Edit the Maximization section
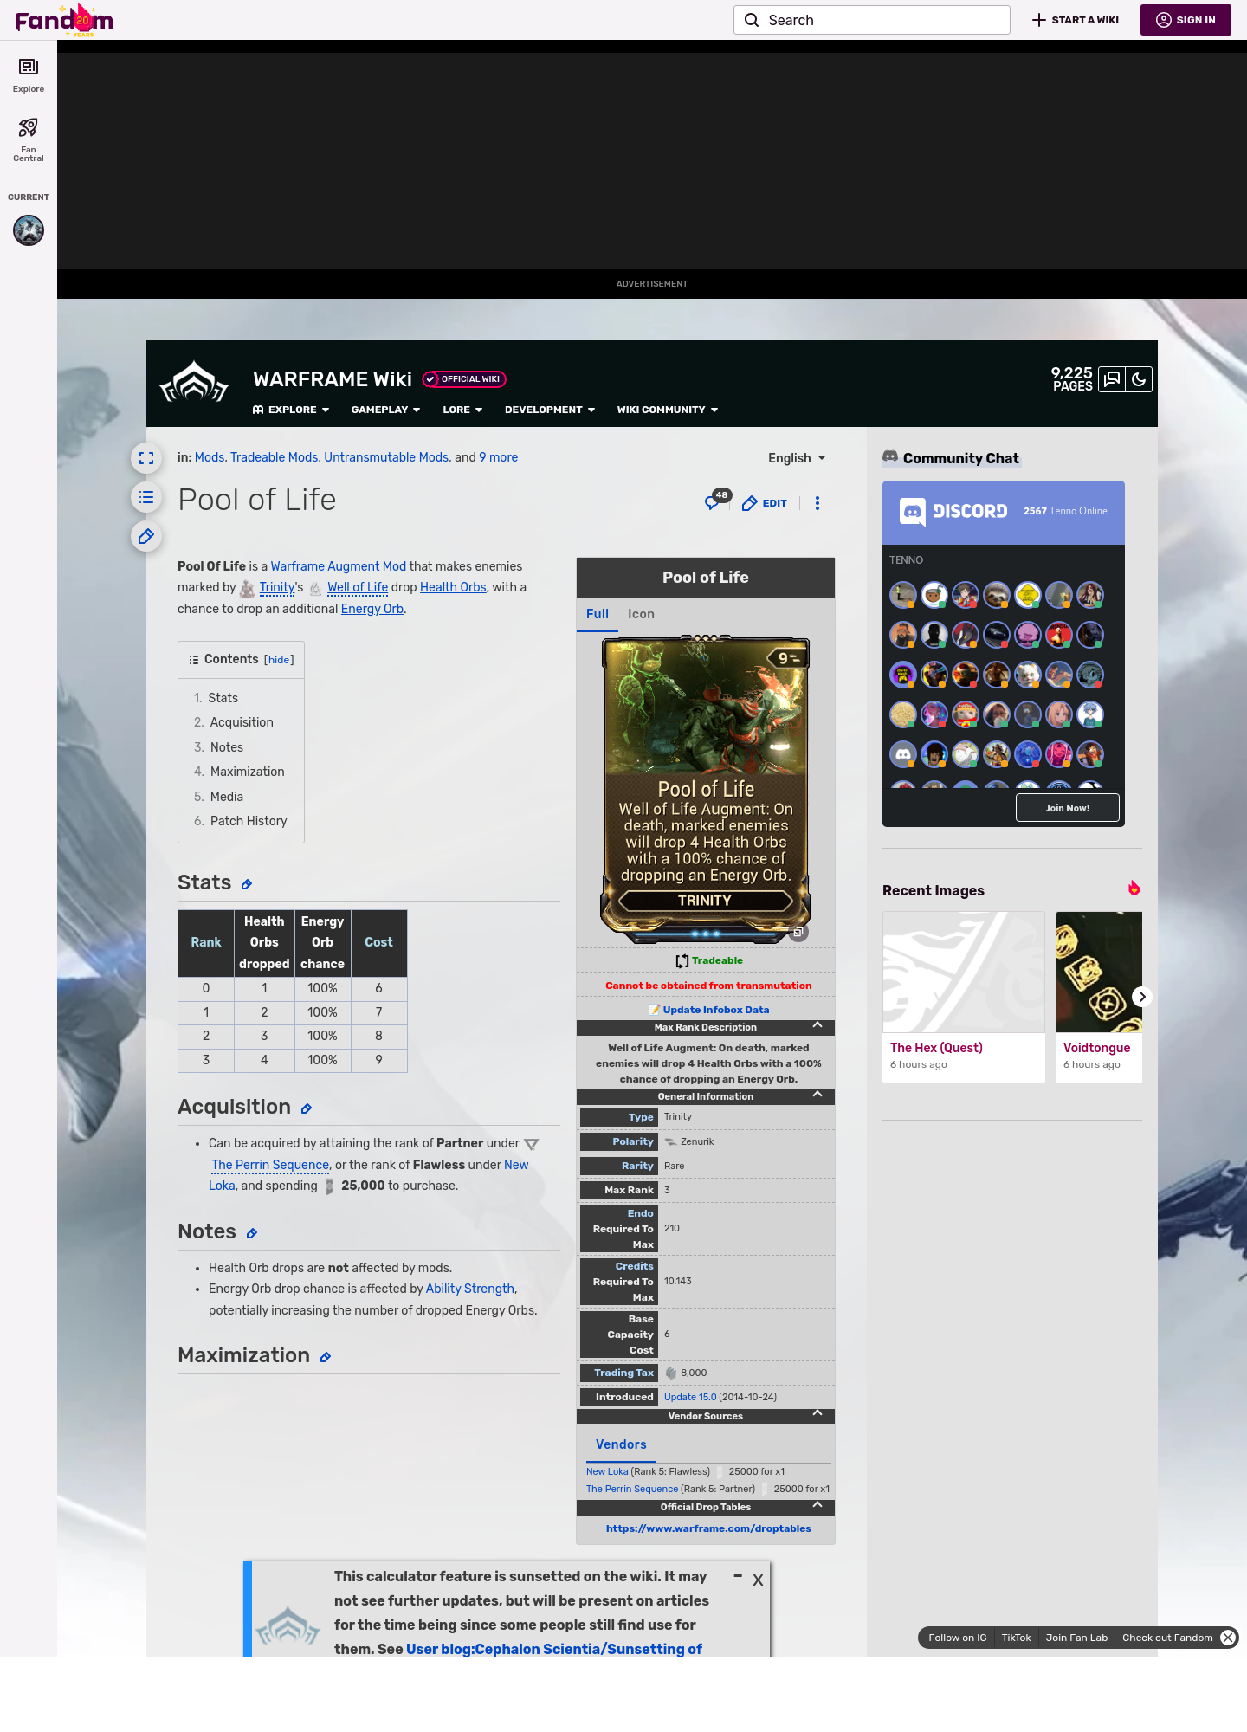1247x1732 pixels. pos(326,1357)
